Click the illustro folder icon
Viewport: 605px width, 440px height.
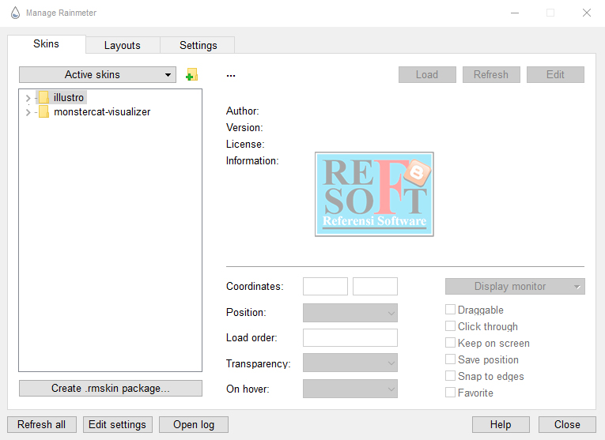click(43, 97)
